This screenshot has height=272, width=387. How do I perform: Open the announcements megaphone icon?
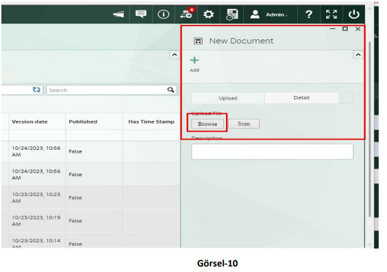pos(118,14)
